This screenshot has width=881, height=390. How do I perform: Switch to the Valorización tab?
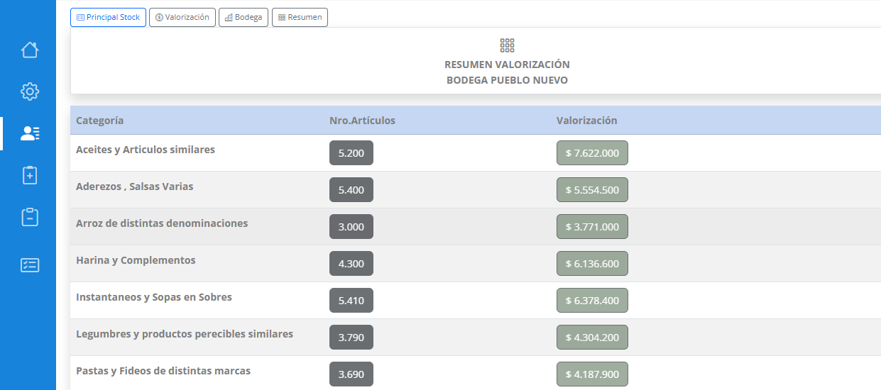pos(182,17)
